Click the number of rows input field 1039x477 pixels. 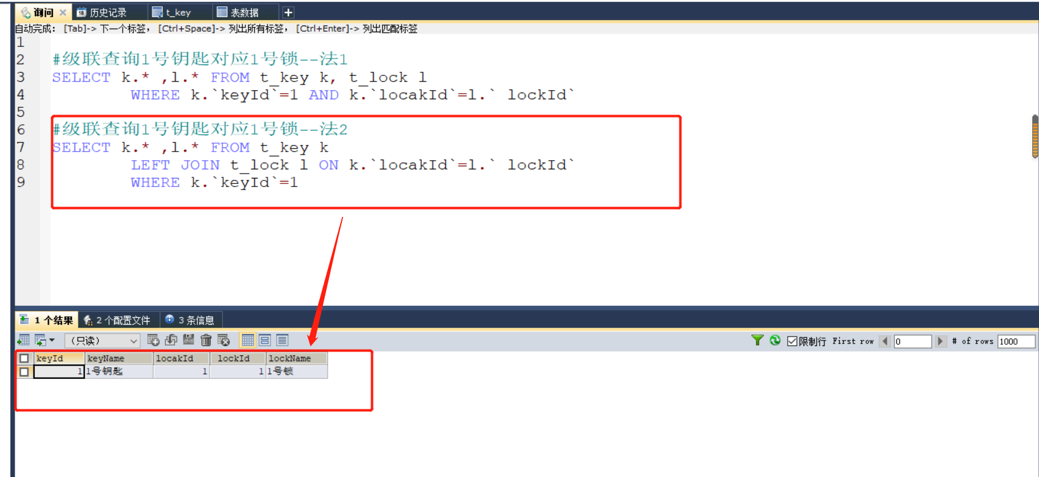pyautogui.click(x=1016, y=341)
